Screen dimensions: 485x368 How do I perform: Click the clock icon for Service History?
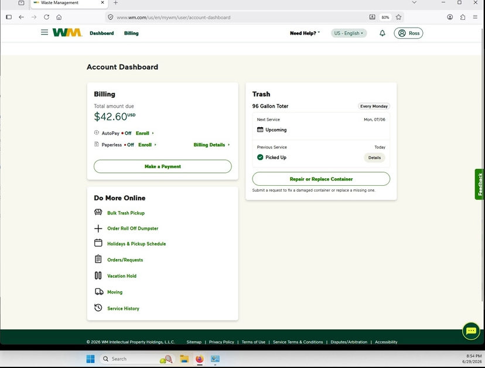[x=98, y=308]
